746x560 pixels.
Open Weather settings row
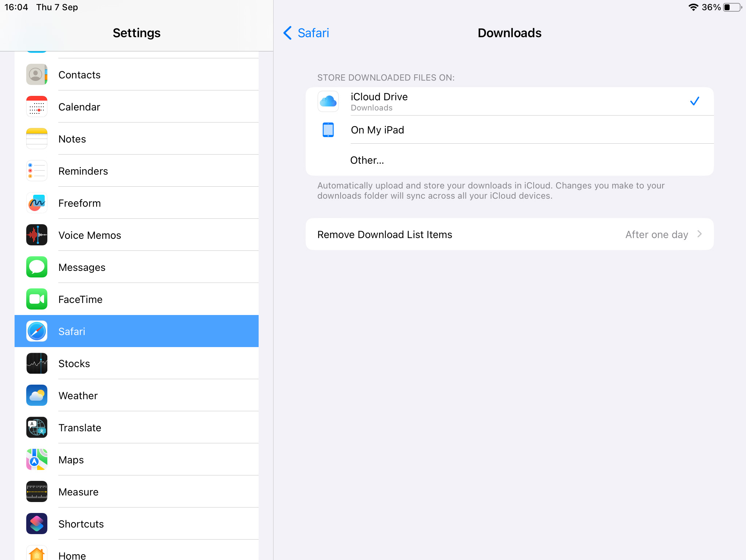click(137, 395)
